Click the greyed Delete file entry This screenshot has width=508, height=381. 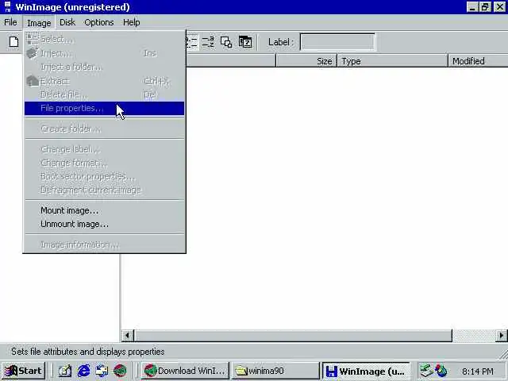pyautogui.click(x=104, y=94)
